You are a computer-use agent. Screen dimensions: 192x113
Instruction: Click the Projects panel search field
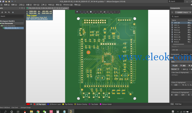tap(12, 16)
